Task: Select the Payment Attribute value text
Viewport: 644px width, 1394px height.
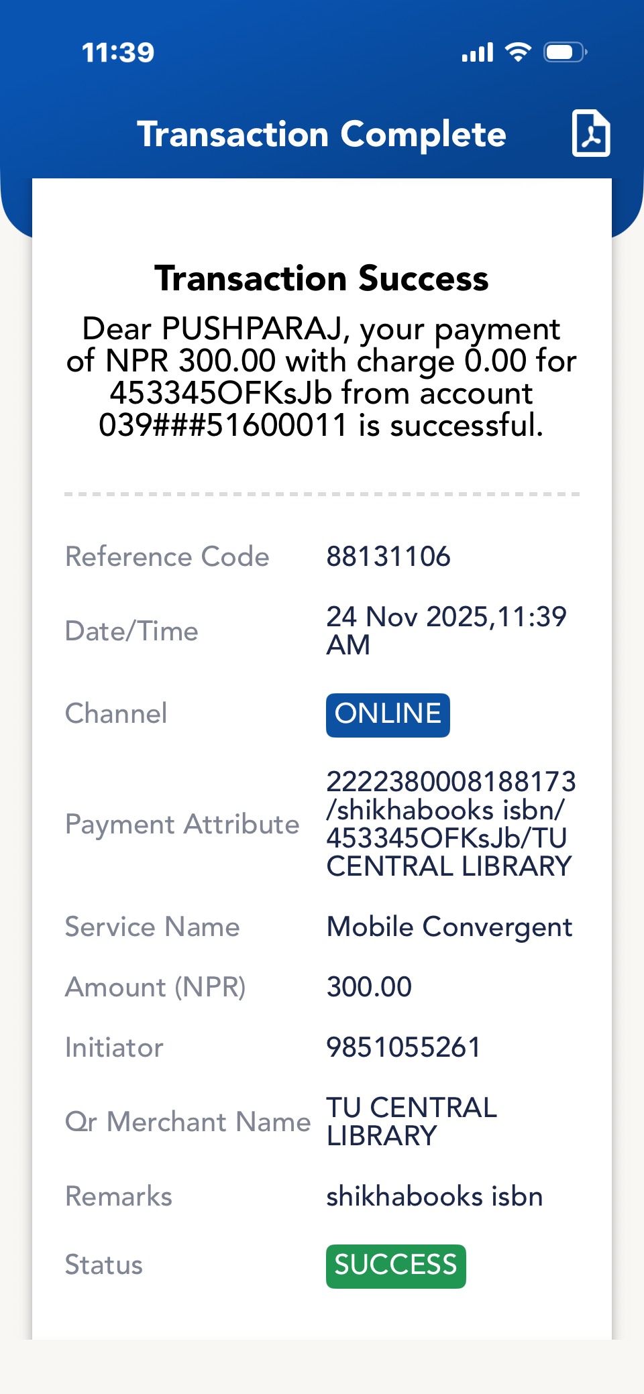Action: tap(450, 824)
